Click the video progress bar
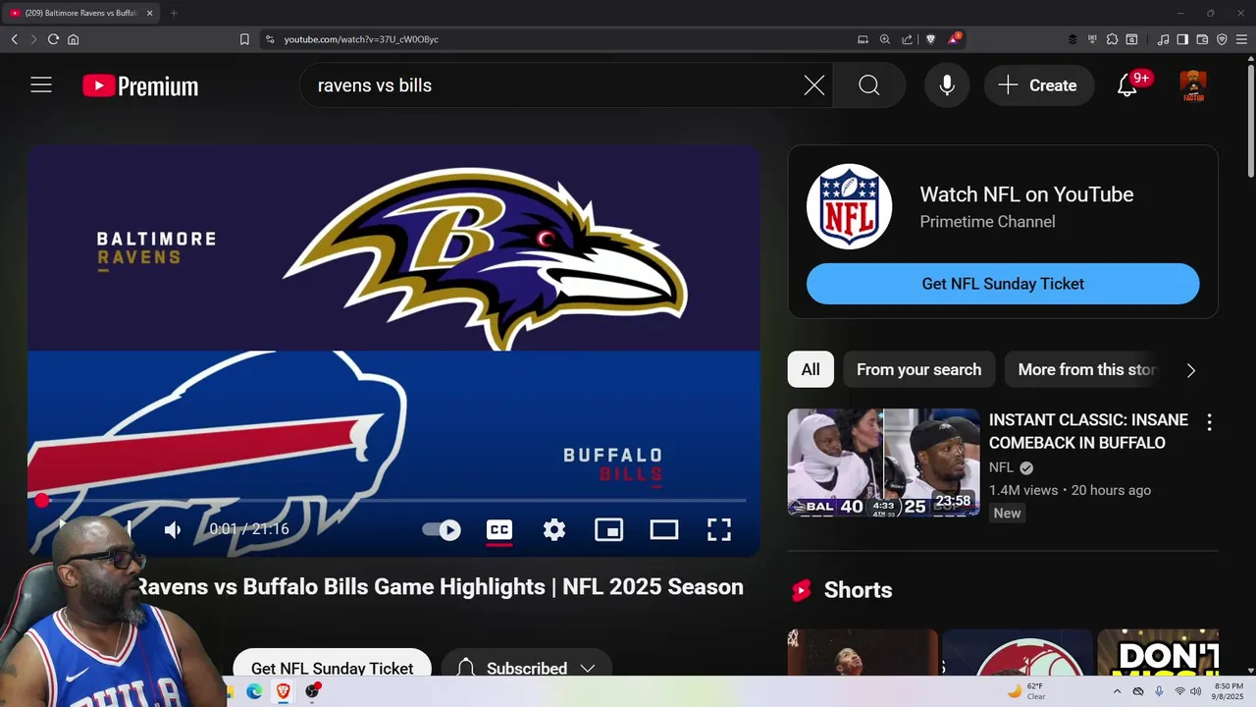 (393, 501)
